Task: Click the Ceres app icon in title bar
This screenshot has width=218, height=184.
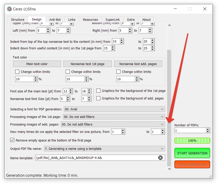Action: pyautogui.click(x=9, y=9)
